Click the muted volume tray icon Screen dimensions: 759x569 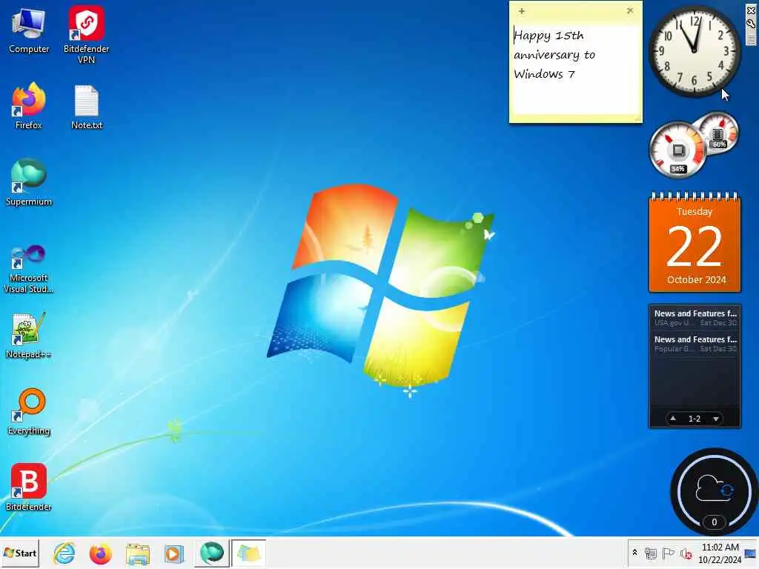pyautogui.click(x=686, y=553)
